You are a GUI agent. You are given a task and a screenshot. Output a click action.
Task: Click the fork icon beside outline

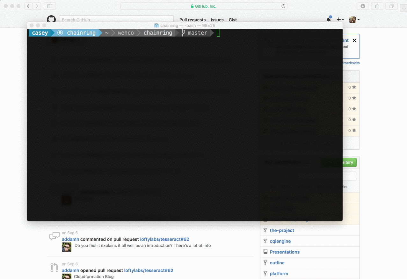[x=265, y=263]
